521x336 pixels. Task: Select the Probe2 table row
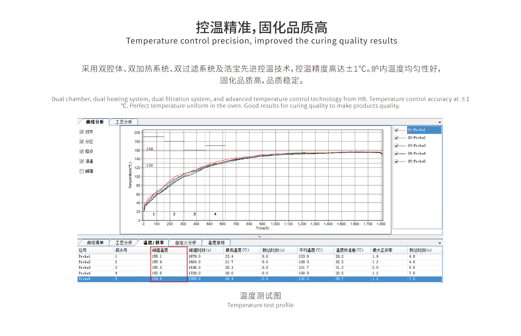[x=260, y=262]
